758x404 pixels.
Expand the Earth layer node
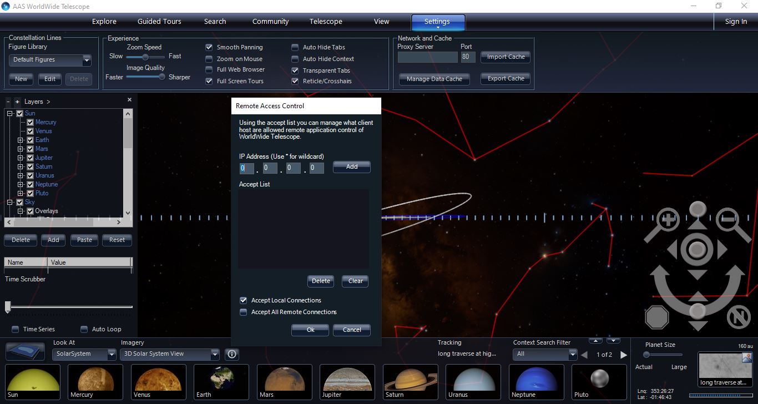20,140
